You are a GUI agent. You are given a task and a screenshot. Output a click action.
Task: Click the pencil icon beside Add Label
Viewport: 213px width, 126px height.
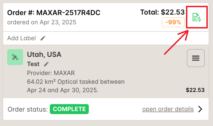point(43,38)
